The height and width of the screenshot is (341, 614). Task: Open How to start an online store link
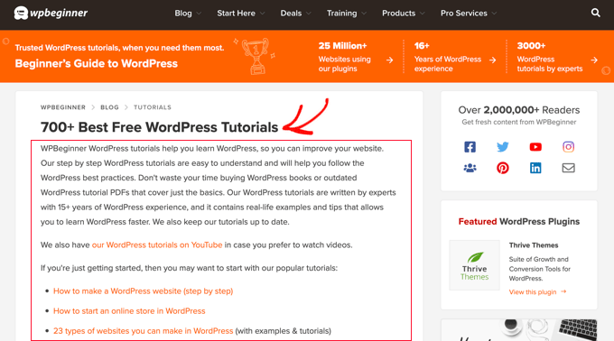tap(129, 311)
